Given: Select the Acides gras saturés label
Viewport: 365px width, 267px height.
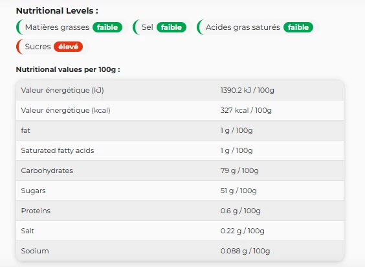Looking at the screenshot, I should point(243,27).
